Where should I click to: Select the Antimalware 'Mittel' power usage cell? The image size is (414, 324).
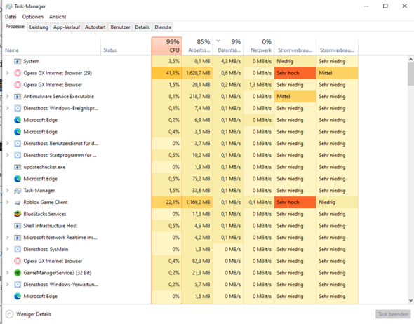(x=295, y=97)
